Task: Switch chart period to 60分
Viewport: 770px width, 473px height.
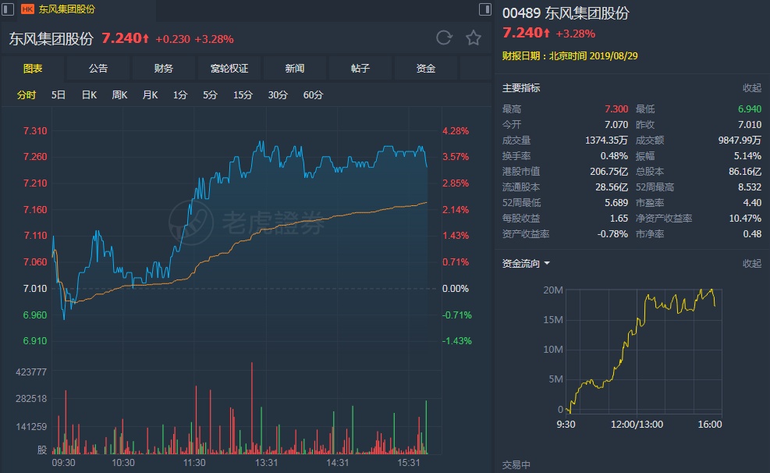Action: (x=313, y=94)
